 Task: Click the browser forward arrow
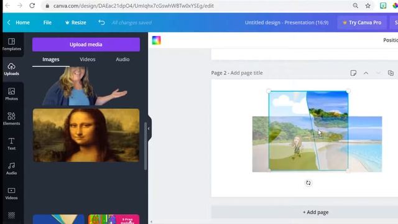click(x=20, y=6)
